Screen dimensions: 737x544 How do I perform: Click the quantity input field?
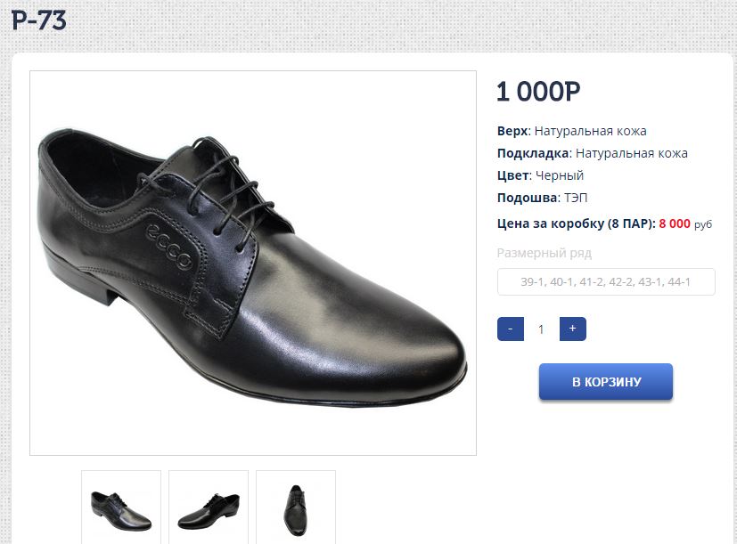pyautogui.click(x=541, y=329)
